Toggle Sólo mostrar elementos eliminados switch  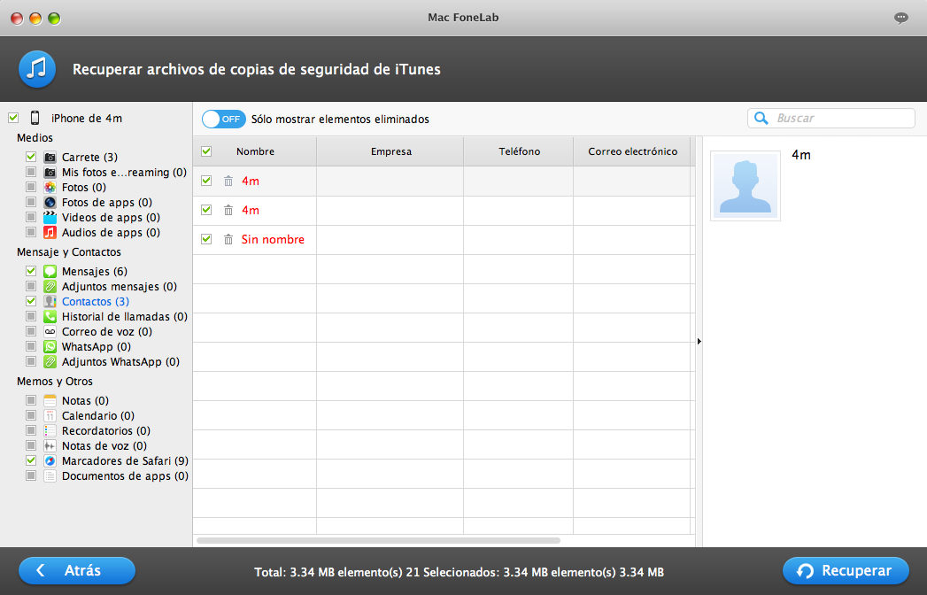tap(223, 119)
